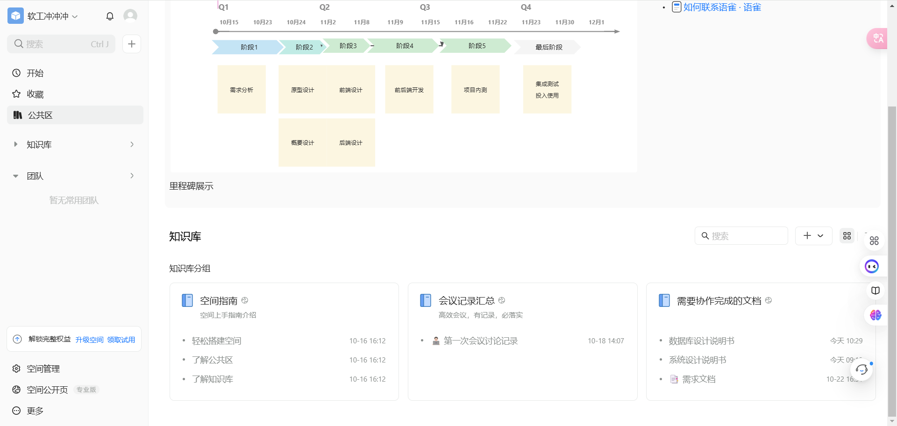Open the 会议记录汇总 knowledge base
Image resolution: width=897 pixels, height=426 pixels.
[x=466, y=301]
